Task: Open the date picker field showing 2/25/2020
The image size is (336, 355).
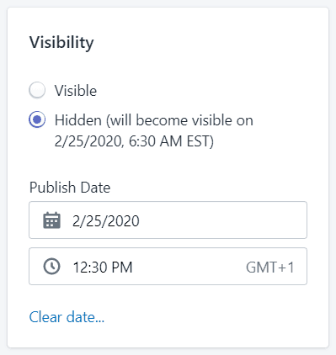Action: [168, 220]
